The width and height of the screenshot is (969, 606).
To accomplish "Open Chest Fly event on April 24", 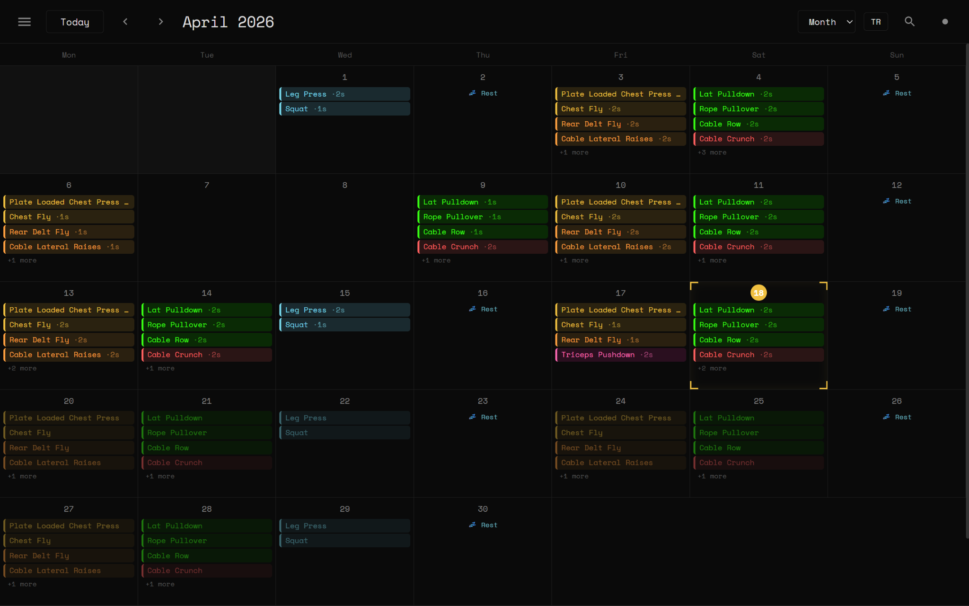I will 620,433.
